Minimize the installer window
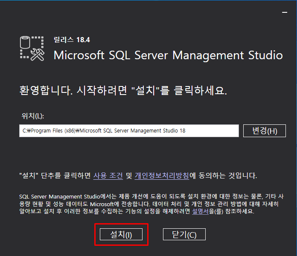 [285, 12]
